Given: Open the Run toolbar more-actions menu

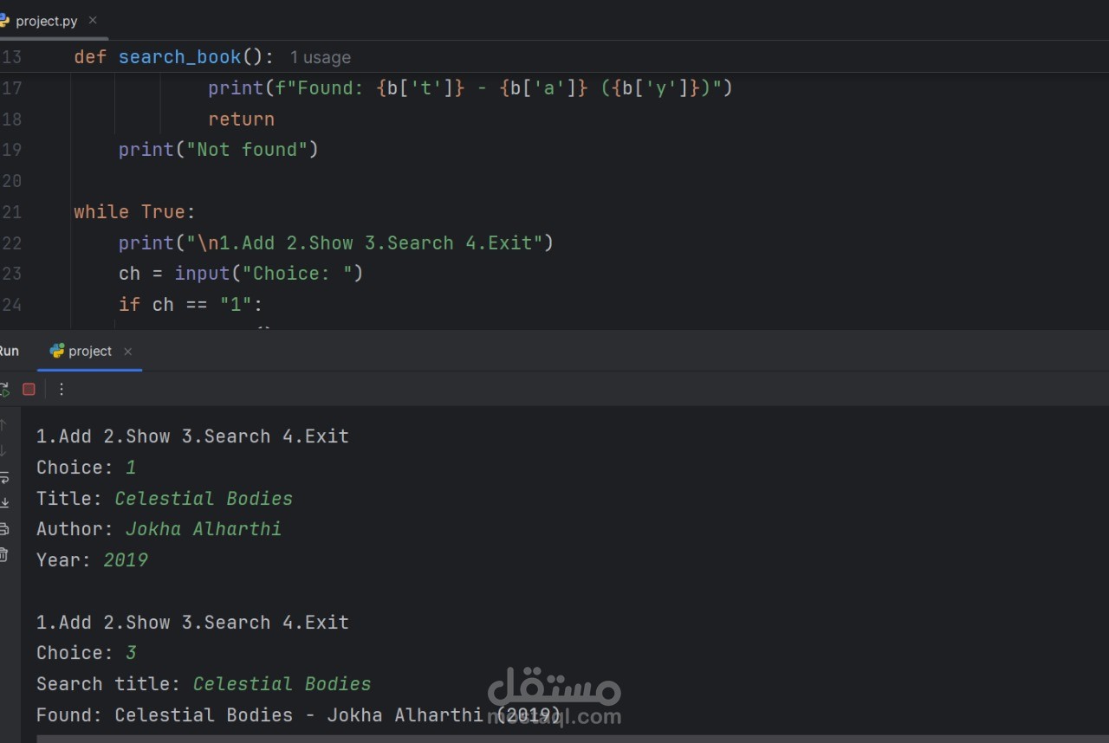Looking at the screenshot, I should pyautogui.click(x=62, y=390).
